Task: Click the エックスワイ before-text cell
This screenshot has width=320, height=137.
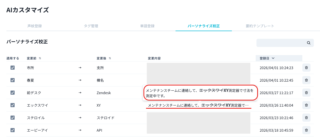Action: tap(37, 105)
